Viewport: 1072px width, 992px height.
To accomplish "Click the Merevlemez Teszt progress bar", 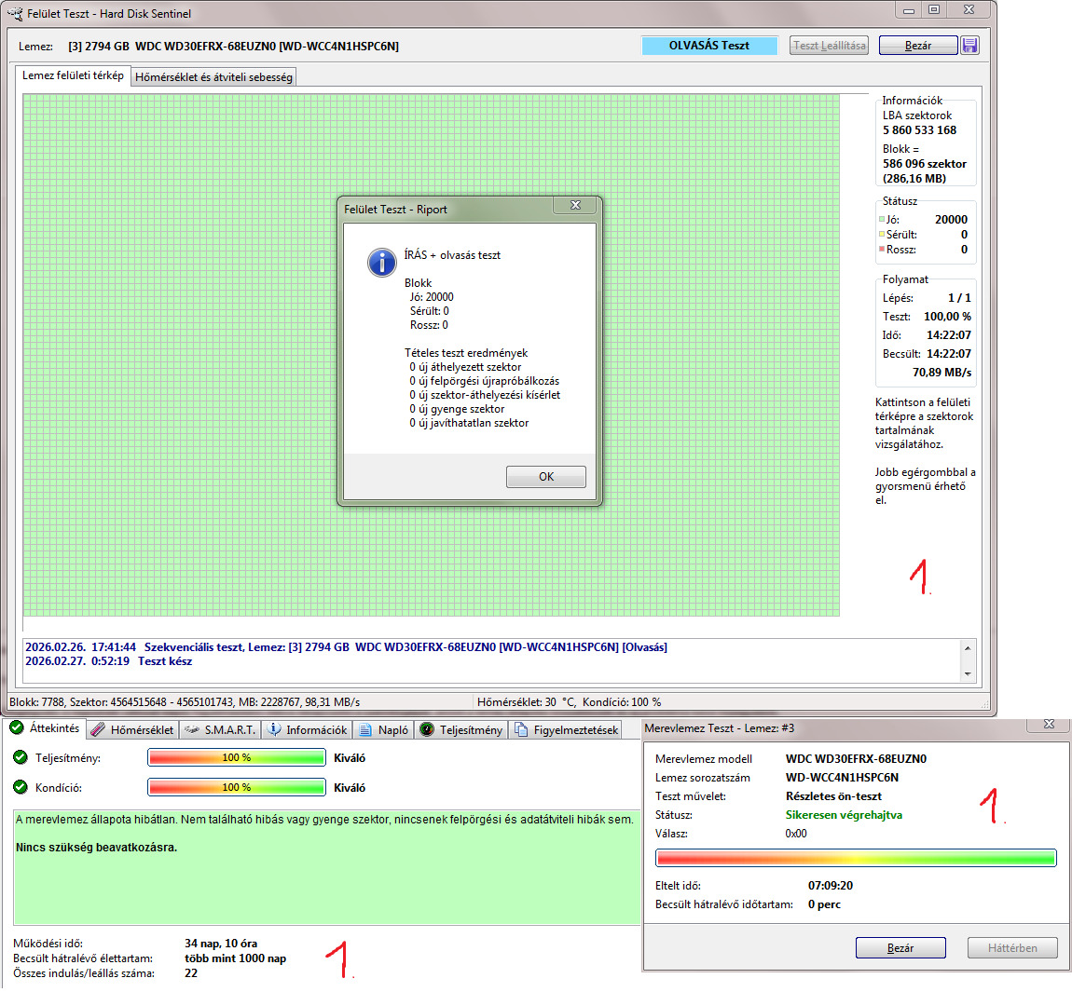I will (856, 858).
